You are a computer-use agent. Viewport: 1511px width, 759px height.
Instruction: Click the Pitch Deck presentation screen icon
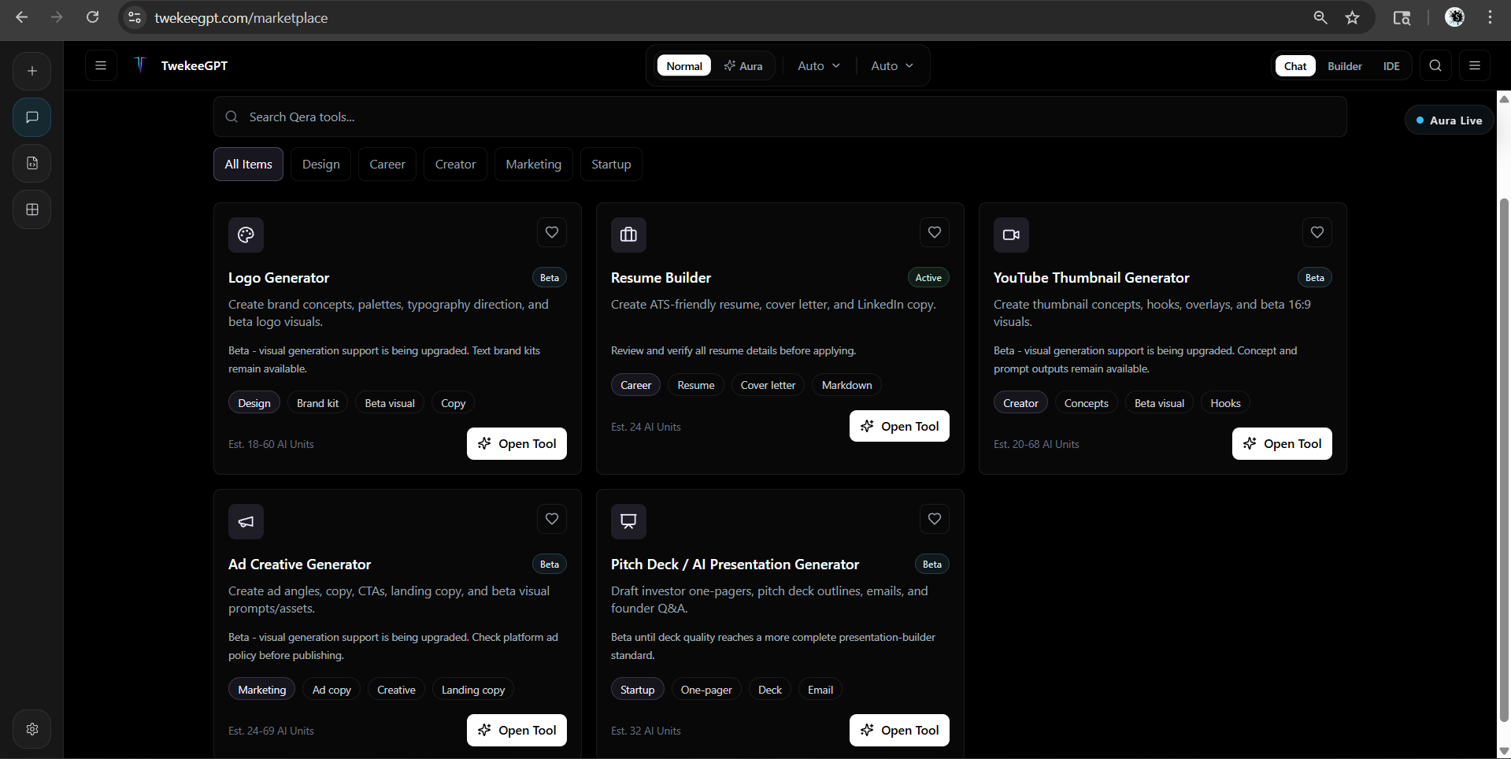click(628, 521)
